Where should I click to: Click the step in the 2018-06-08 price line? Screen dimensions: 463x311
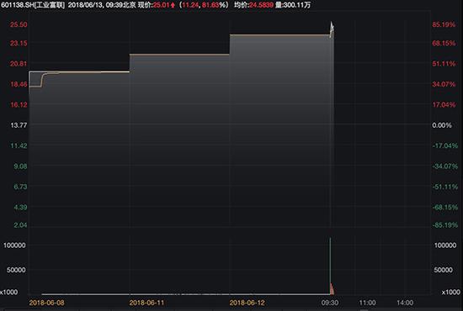tap(42, 80)
